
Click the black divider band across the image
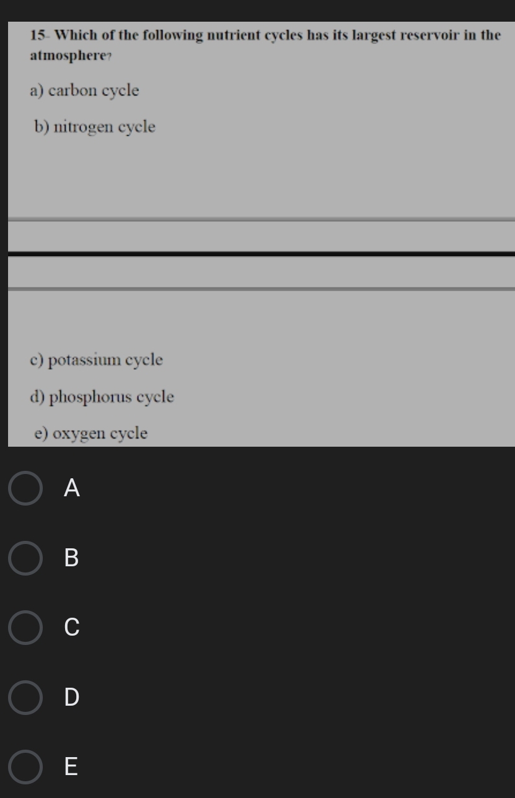coord(261,253)
